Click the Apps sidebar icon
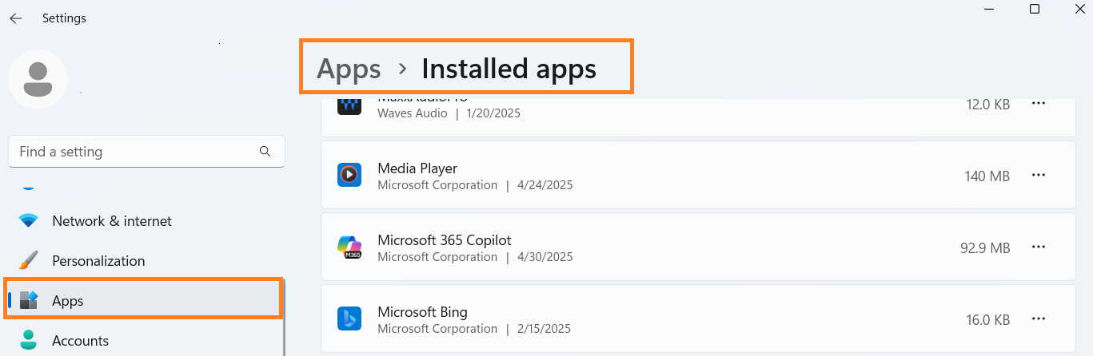 pos(29,300)
